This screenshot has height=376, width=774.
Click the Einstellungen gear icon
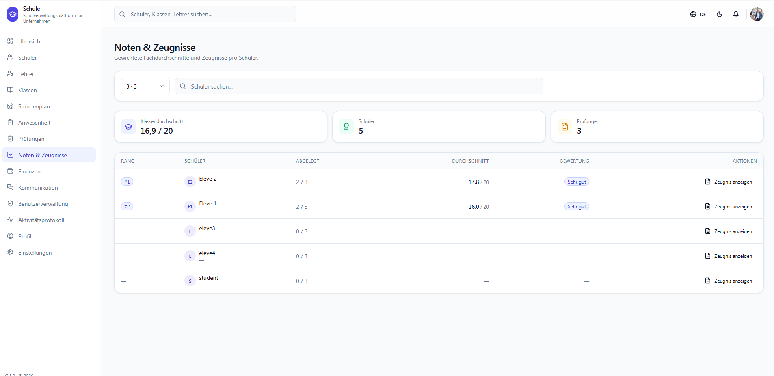[10, 252]
